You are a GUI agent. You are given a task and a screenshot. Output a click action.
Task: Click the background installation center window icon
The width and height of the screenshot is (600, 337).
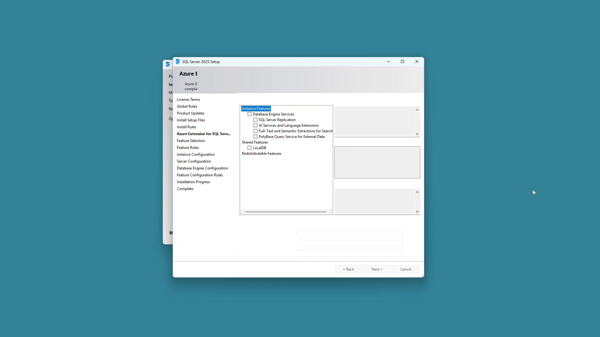168,64
